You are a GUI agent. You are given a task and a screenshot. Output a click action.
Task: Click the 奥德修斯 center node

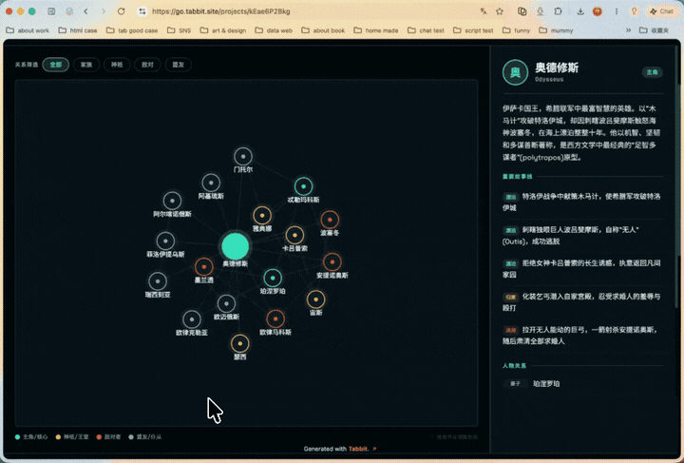pyautogui.click(x=236, y=246)
